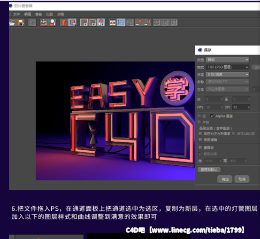260x239 pixels.
Task: Click the clear cache trash icon
Action: point(64,23)
